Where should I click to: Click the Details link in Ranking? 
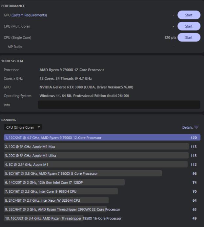(x=187, y=127)
